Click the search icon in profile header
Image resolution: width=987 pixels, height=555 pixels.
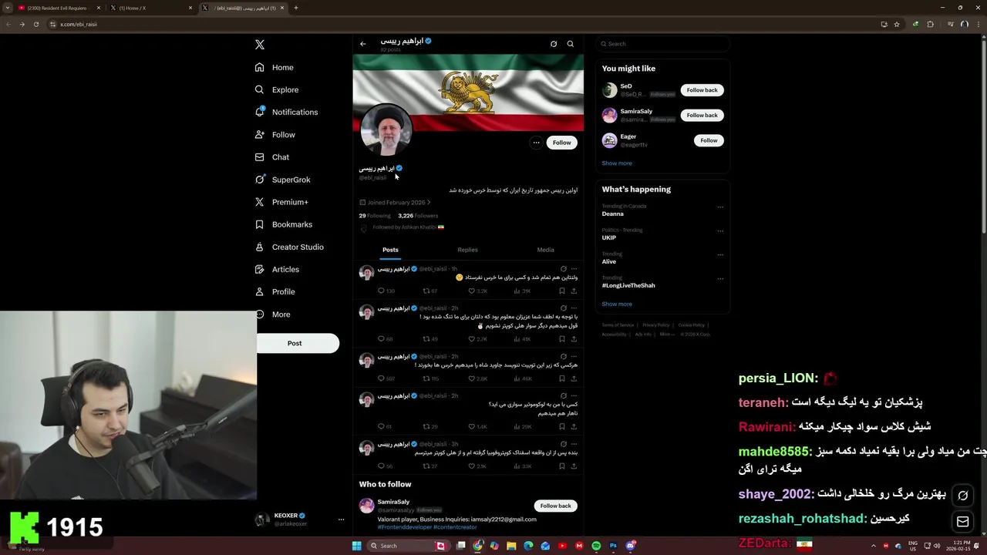[x=571, y=44]
